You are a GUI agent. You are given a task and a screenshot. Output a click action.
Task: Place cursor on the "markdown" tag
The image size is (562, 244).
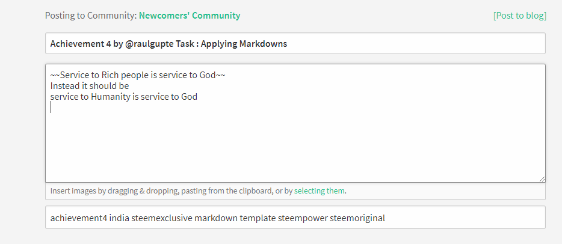tap(215, 218)
